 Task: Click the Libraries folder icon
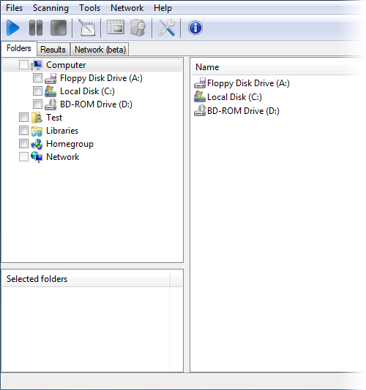click(x=37, y=131)
